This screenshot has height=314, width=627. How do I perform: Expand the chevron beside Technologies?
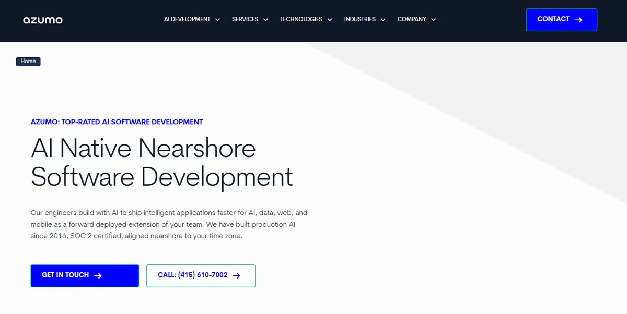[x=330, y=20]
